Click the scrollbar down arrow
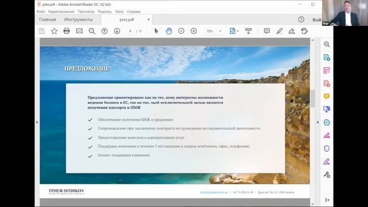The height and width of the screenshot is (207, 368). (x=313, y=204)
